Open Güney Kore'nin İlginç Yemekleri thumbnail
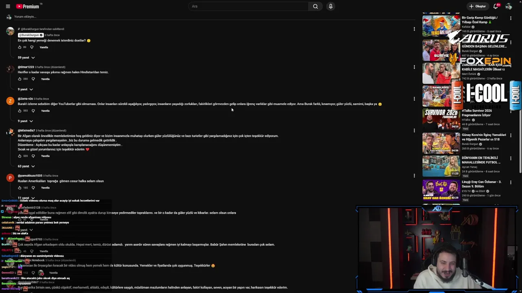The image size is (522, 293). coord(441,143)
